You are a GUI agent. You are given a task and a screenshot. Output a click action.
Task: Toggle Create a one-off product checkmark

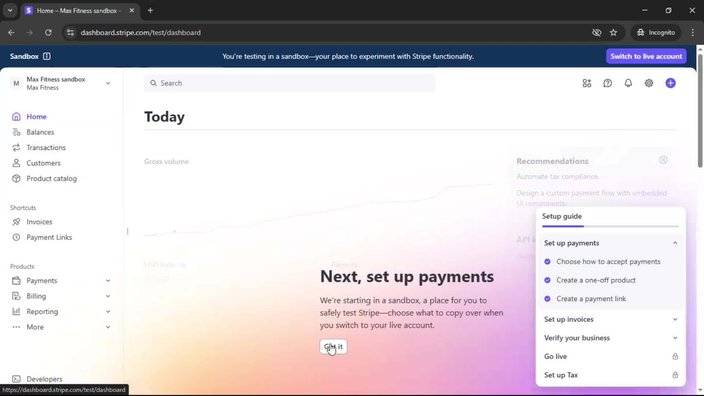tap(547, 280)
